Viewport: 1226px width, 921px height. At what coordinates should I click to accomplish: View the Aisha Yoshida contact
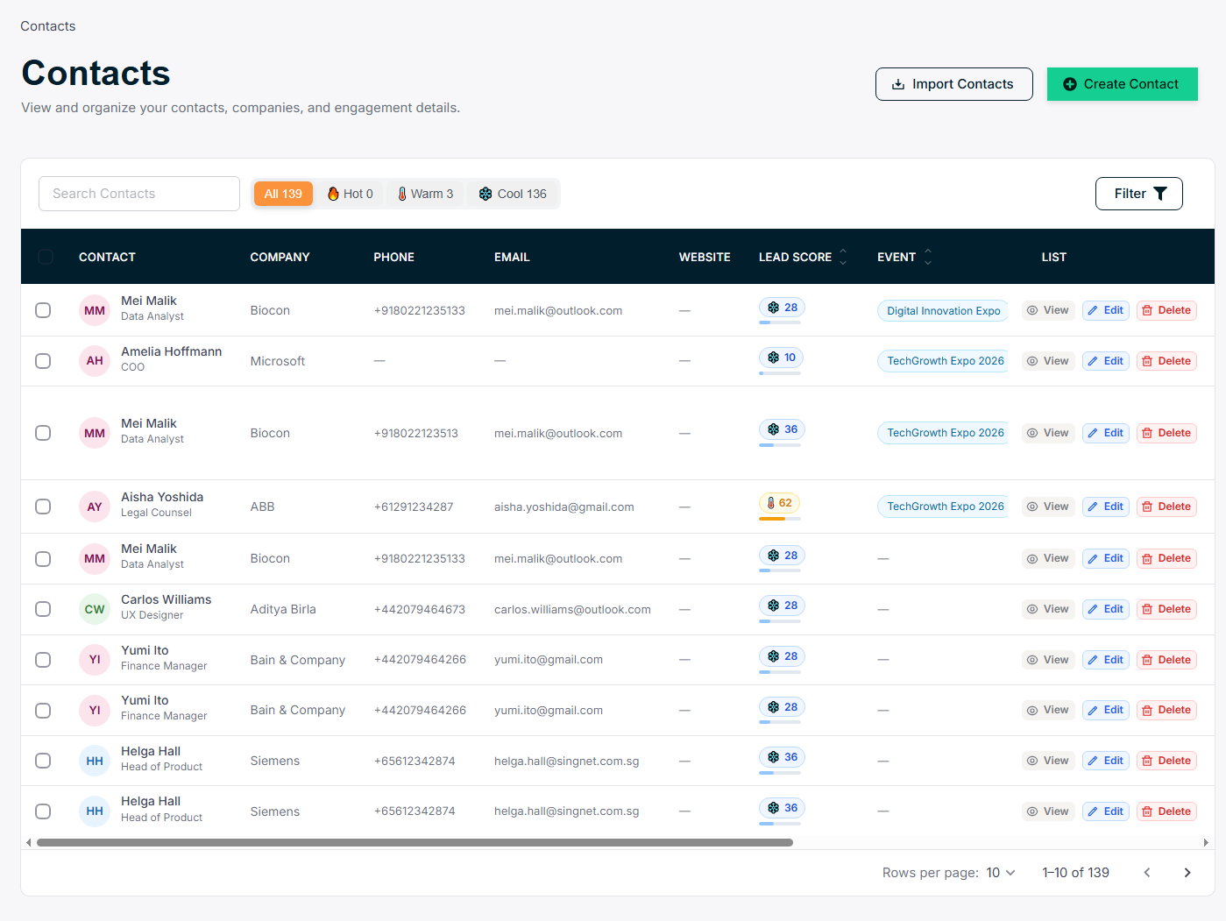[1048, 507]
